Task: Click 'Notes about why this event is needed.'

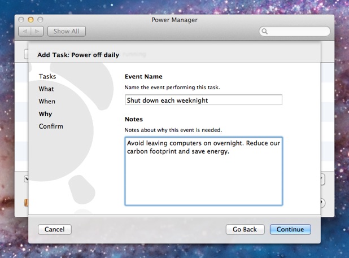Action: pyautogui.click(x=173, y=130)
